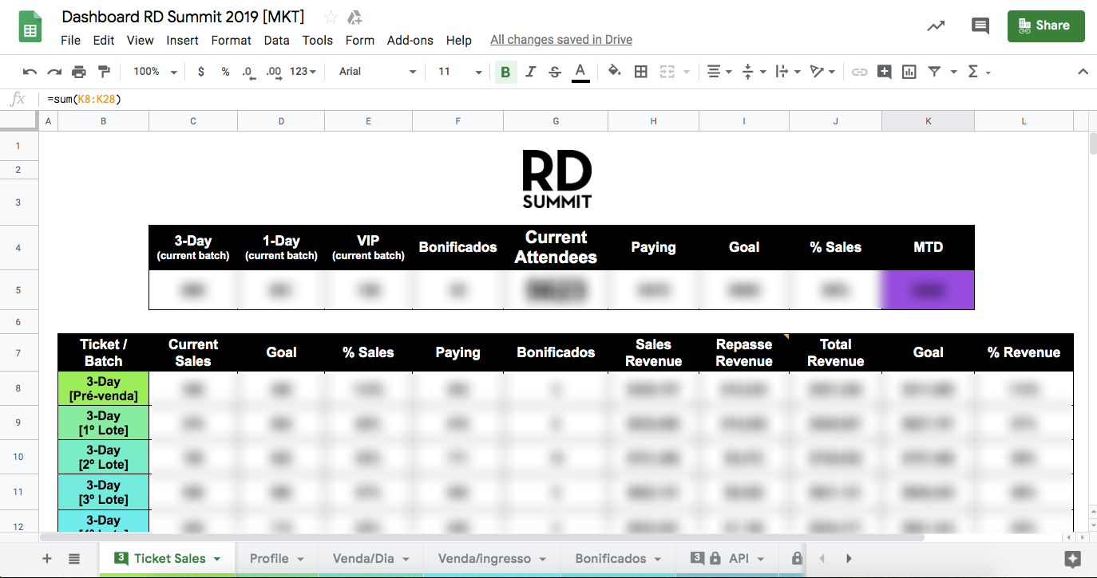Click the Insert chart icon
Screen dimensions: 1097x578
[x=909, y=72]
